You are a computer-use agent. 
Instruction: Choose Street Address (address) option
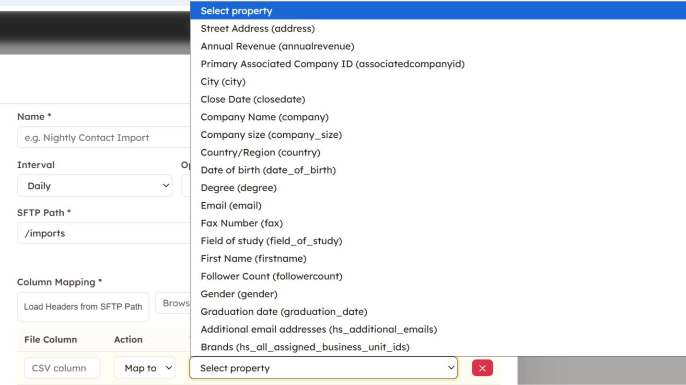[x=438, y=28]
